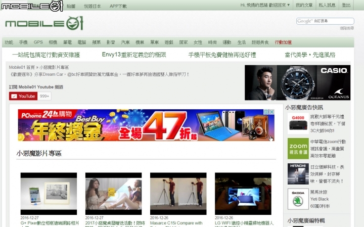Open the 電腦 navigation menu
The height and width of the screenshot is (227, 364).
[82, 42]
